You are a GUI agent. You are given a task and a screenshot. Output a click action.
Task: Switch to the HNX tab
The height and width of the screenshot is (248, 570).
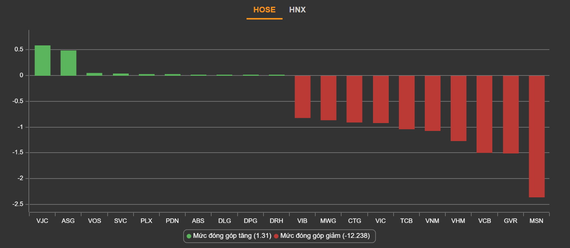[297, 10]
